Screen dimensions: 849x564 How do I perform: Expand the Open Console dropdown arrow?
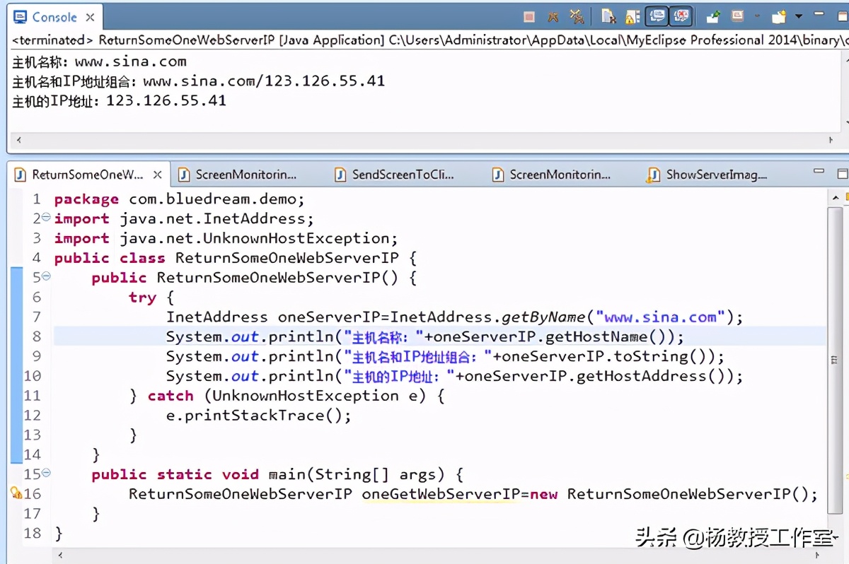point(799,16)
